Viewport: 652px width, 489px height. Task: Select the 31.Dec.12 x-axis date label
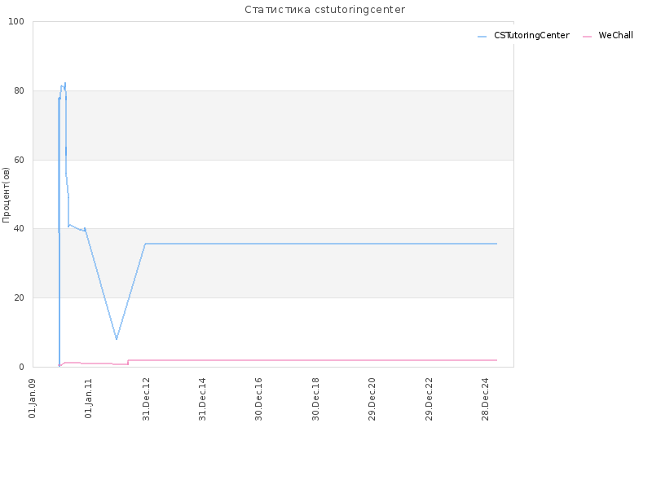(x=146, y=399)
